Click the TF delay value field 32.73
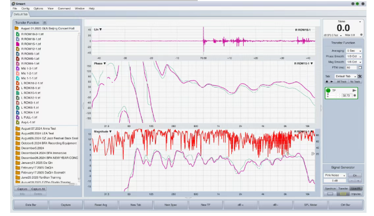374x216 pixels. coord(346,95)
